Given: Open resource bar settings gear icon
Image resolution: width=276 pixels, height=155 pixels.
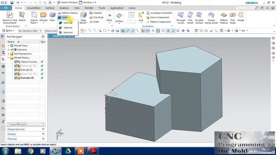Looking at the screenshot, I should click(x=2, y=36).
